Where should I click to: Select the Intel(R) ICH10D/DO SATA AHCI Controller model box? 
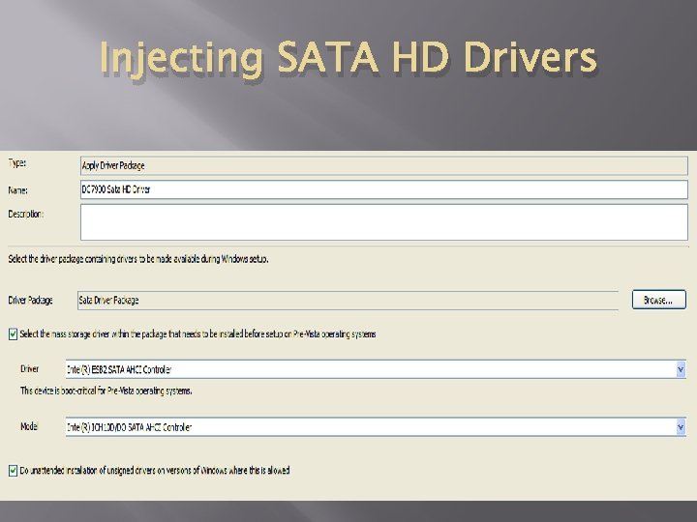click(x=376, y=427)
